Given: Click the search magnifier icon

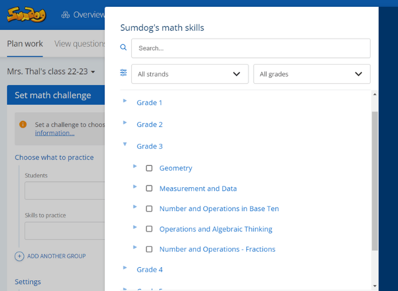Looking at the screenshot, I should pos(123,47).
